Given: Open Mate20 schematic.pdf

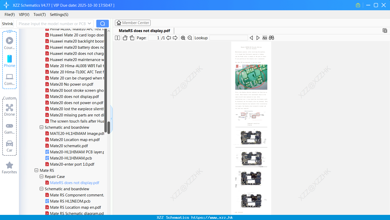Looking at the screenshot, I should coord(69,146).
